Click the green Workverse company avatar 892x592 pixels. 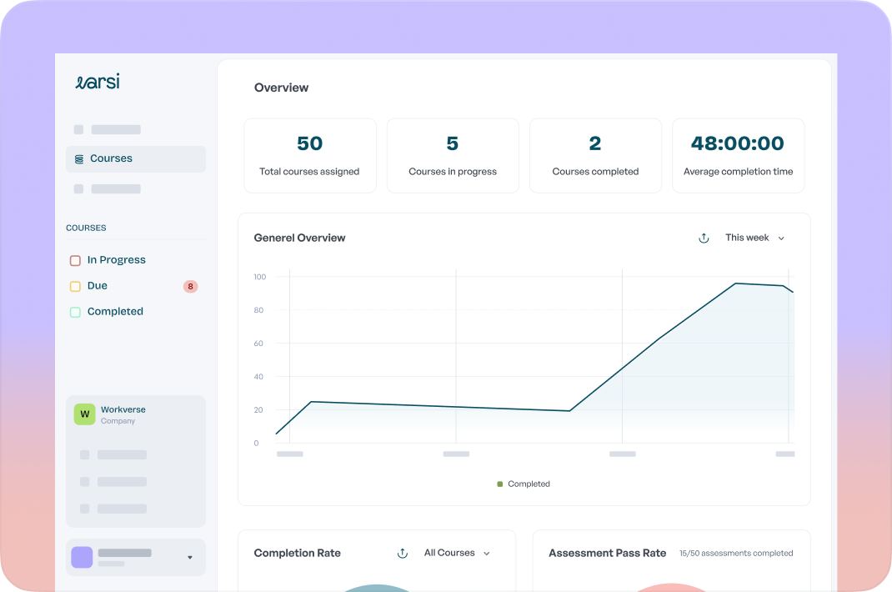click(x=84, y=414)
